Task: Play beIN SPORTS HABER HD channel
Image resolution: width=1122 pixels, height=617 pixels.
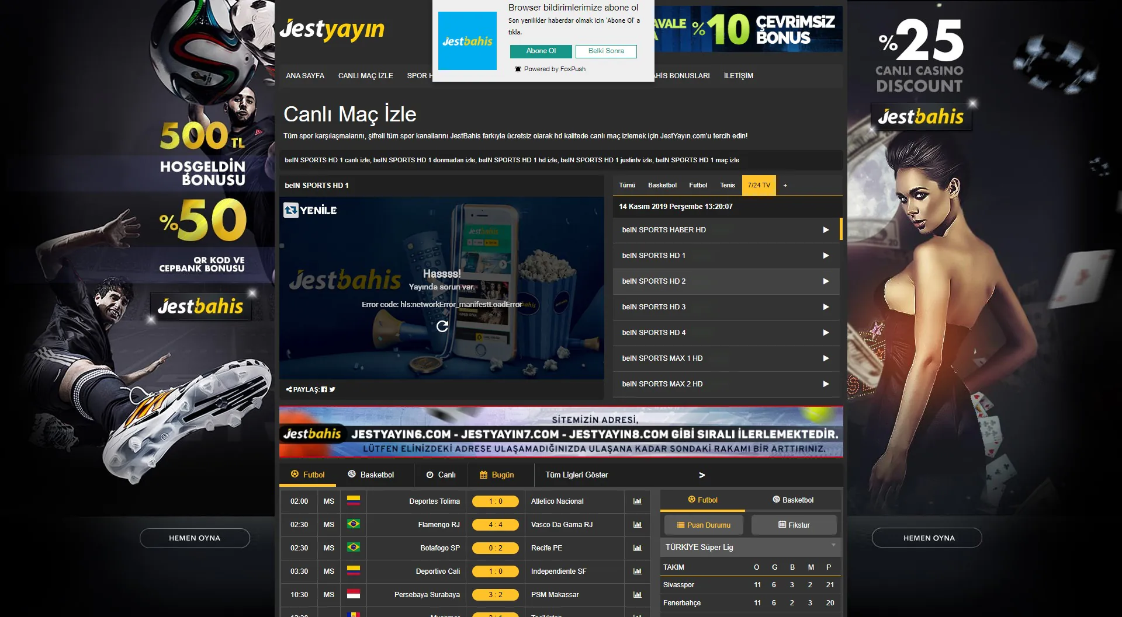Action: pyautogui.click(x=825, y=230)
